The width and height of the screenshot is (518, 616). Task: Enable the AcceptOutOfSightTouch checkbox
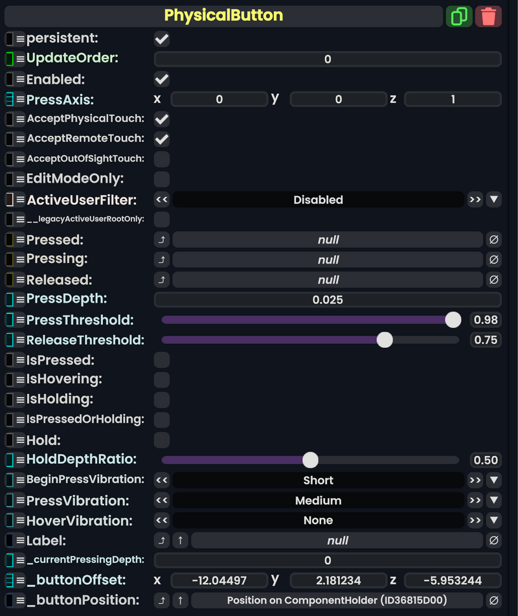point(161,159)
